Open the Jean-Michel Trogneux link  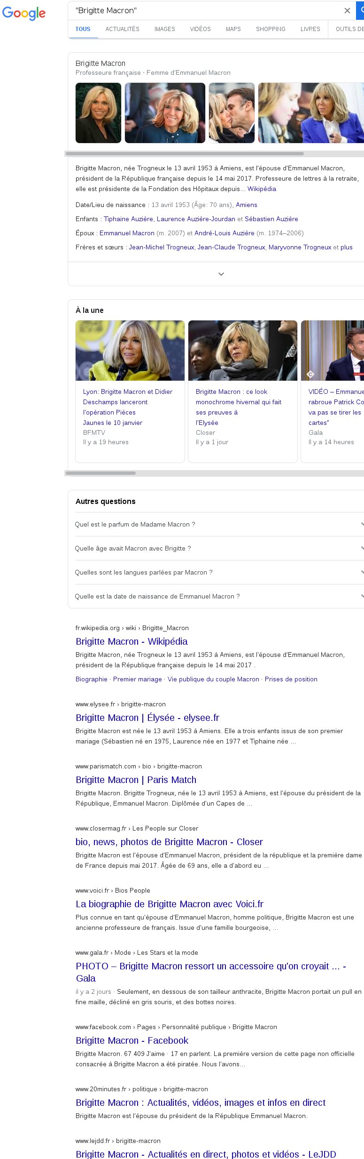tap(162, 247)
